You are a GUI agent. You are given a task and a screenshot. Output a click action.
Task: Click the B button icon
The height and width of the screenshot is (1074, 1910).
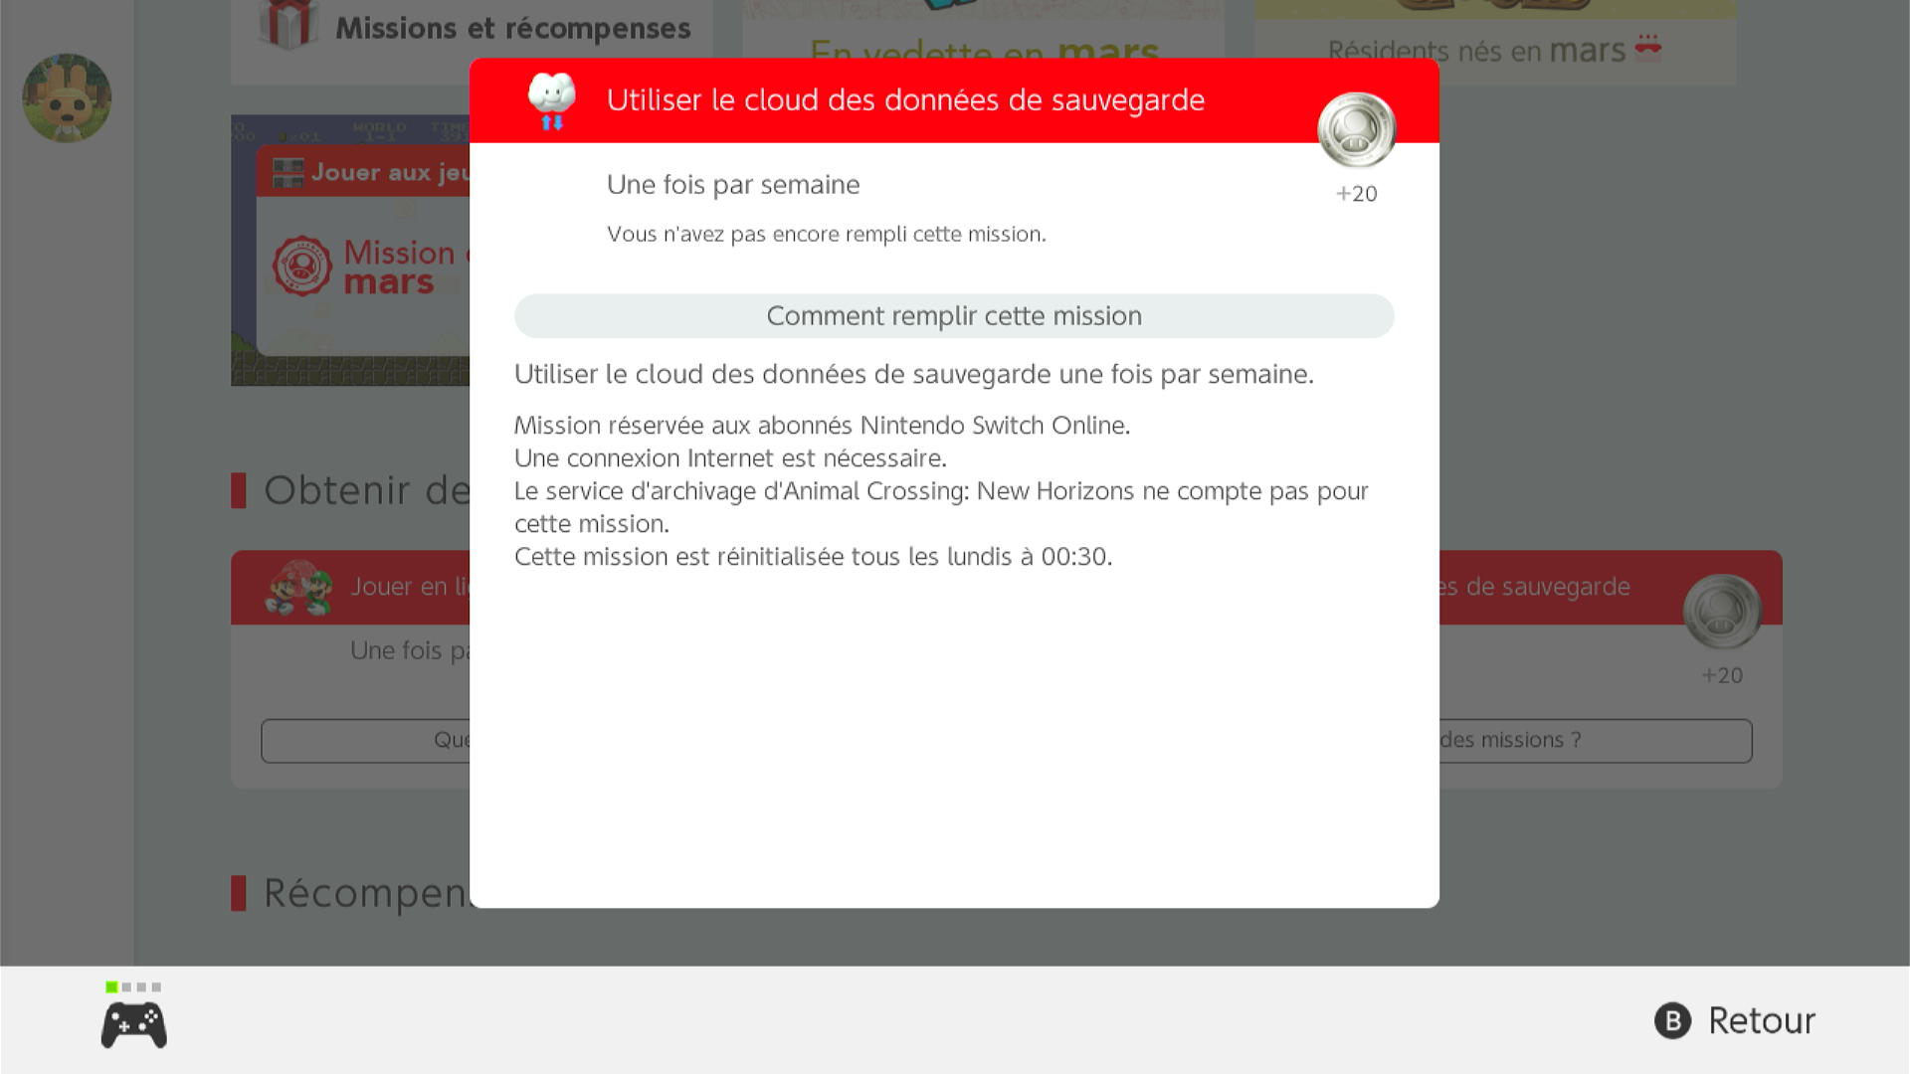point(1672,1020)
